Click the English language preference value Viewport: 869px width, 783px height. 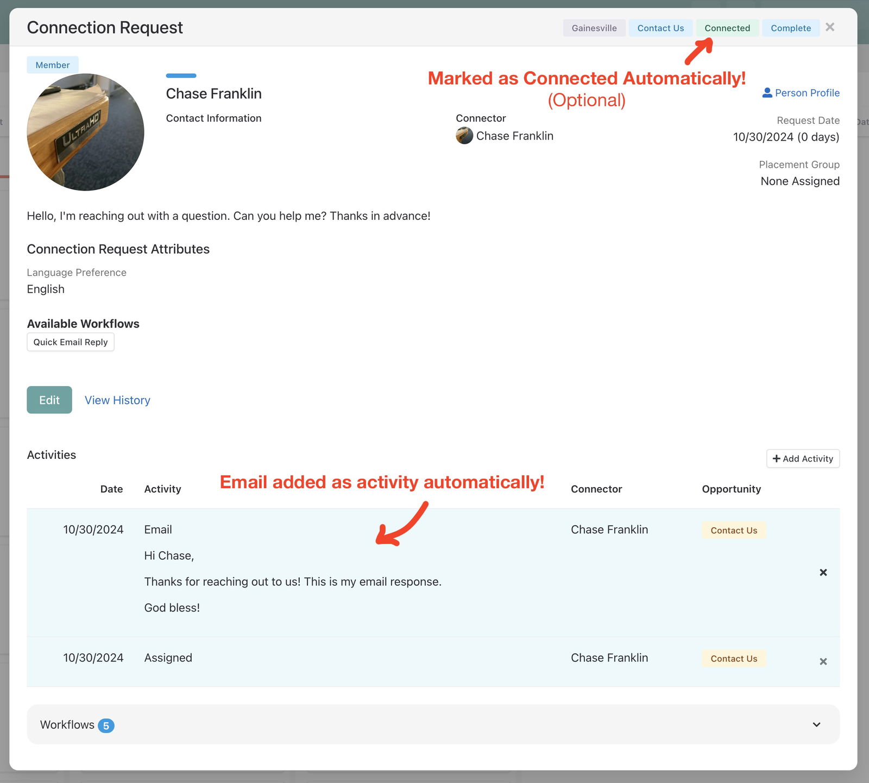click(46, 289)
